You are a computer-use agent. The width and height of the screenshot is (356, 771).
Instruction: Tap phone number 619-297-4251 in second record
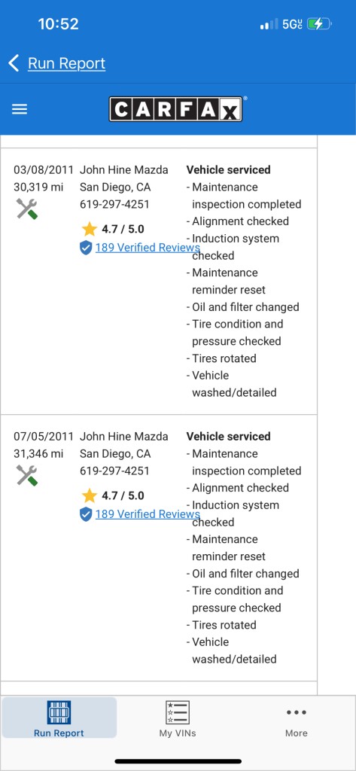click(x=114, y=471)
